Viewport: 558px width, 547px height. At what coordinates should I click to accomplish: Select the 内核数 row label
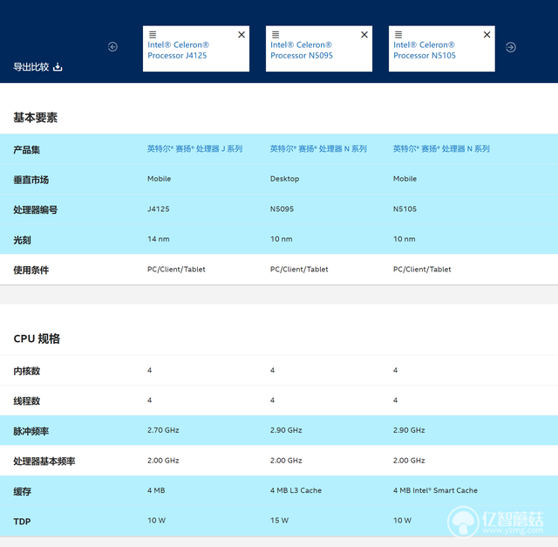27,371
